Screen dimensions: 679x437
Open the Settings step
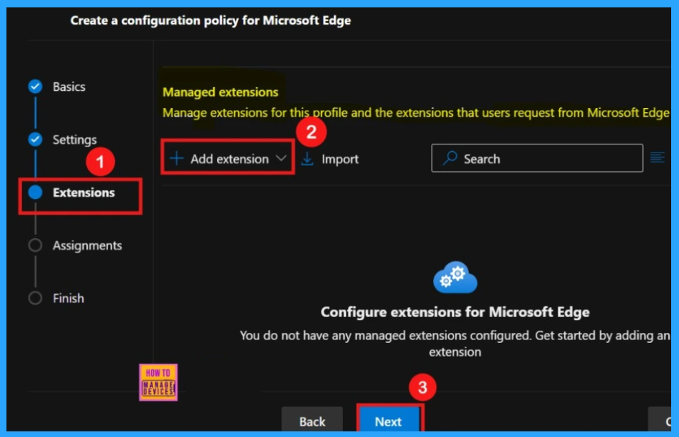74,140
